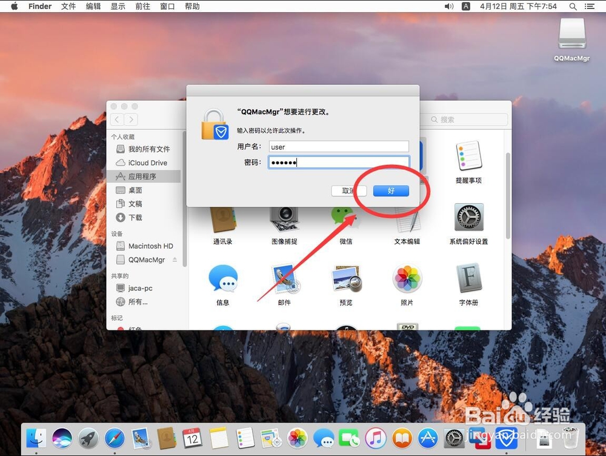Click the Finder search field 搜索
This screenshot has height=456, width=606.
click(464, 119)
